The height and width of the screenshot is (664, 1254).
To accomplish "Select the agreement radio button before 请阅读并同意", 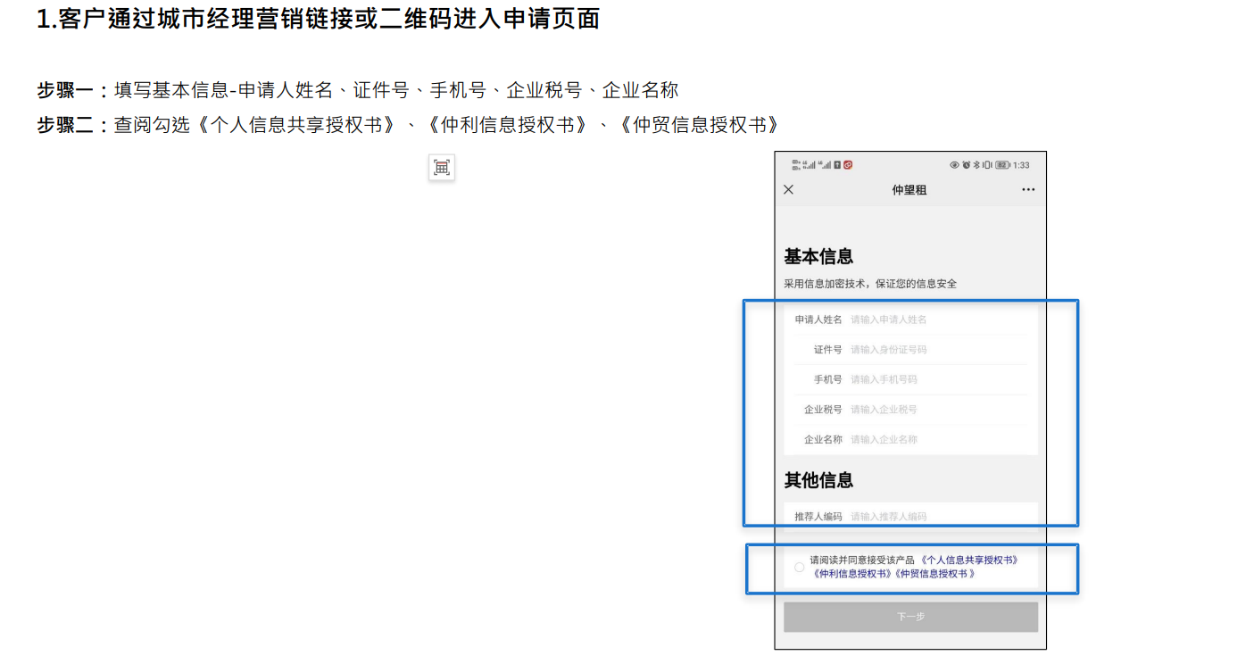I will point(799,567).
